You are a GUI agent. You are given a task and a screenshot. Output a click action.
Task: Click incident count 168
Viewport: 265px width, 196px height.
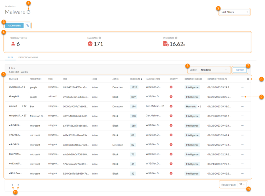134,126
